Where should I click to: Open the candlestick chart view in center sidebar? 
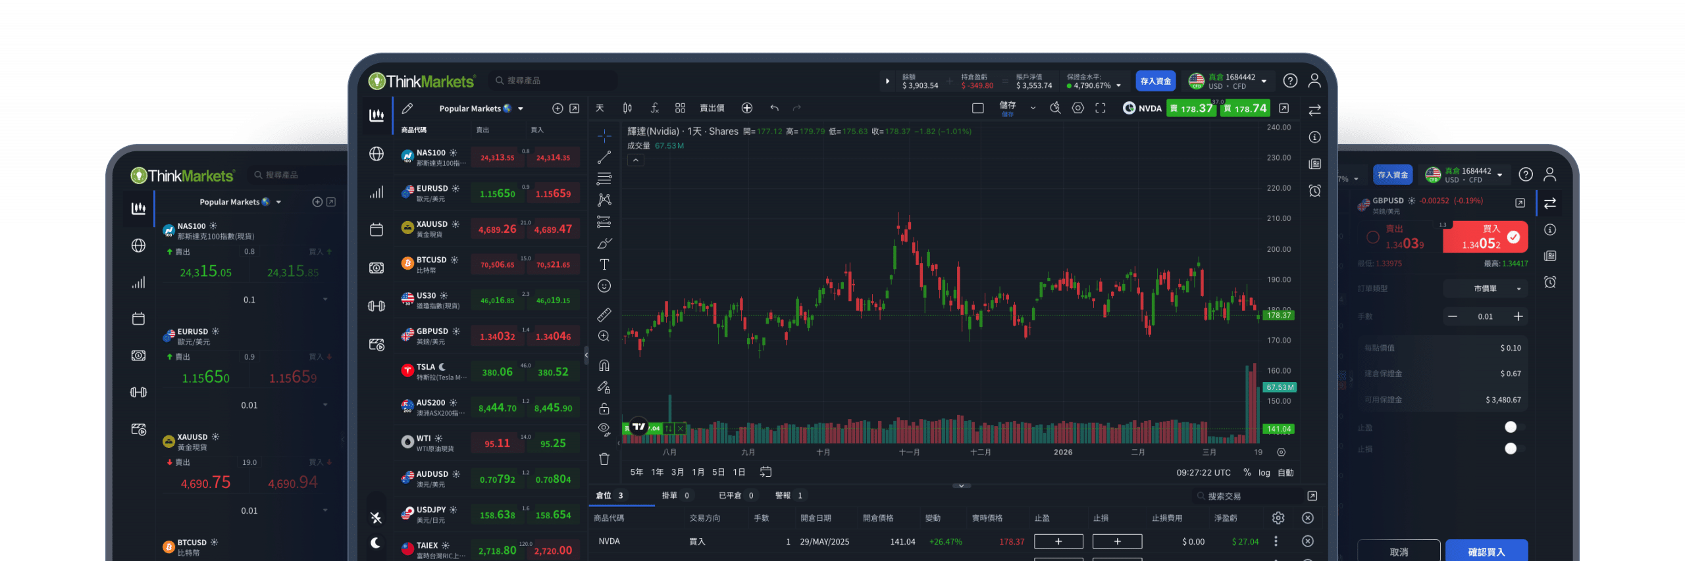point(376,115)
